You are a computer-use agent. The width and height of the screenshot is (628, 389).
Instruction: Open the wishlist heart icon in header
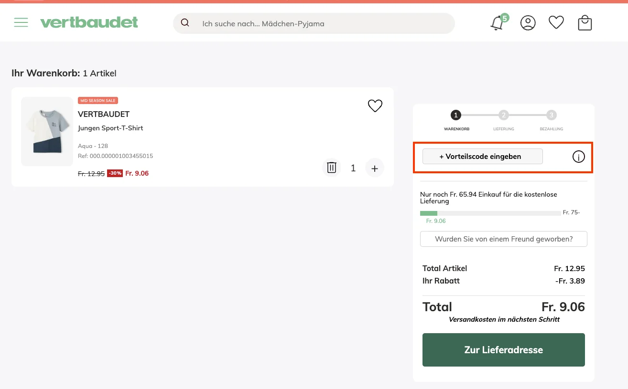[x=556, y=22]
